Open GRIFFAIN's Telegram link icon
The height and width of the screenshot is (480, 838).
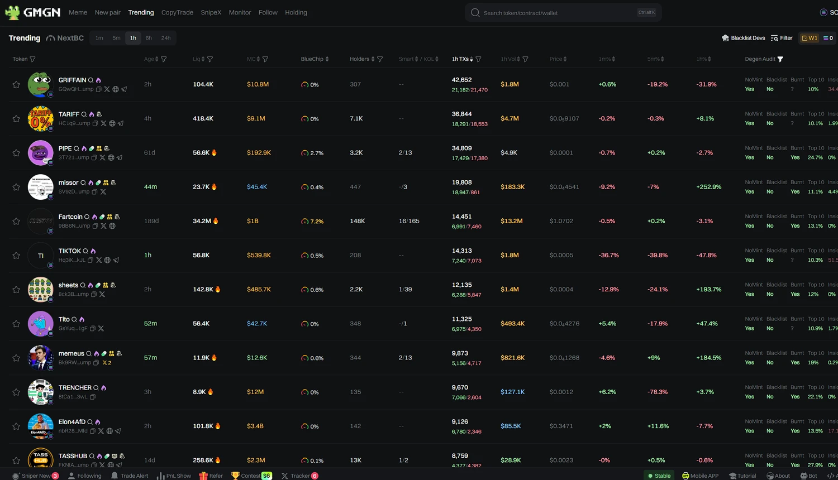[124, 89]
